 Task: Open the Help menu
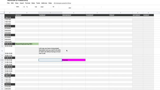[x=50, y=3]
